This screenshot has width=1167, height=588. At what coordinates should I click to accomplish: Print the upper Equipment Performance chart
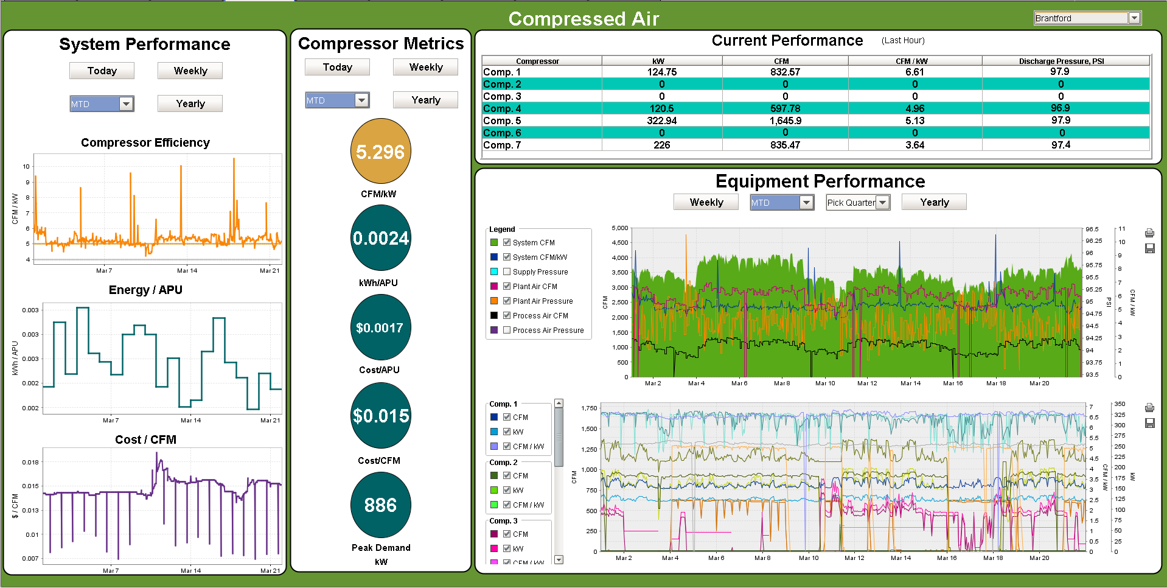click(1149, 233)
